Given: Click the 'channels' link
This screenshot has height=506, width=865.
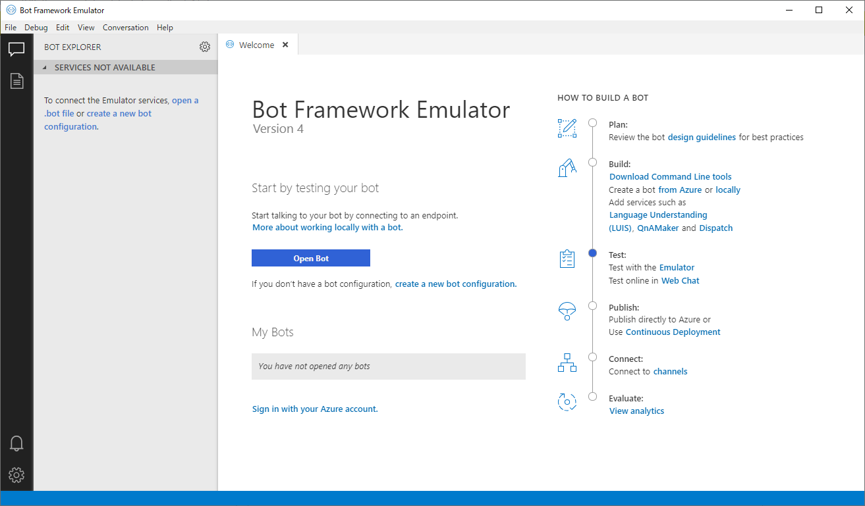Looking at the screenshot, I should click(670, 372).
